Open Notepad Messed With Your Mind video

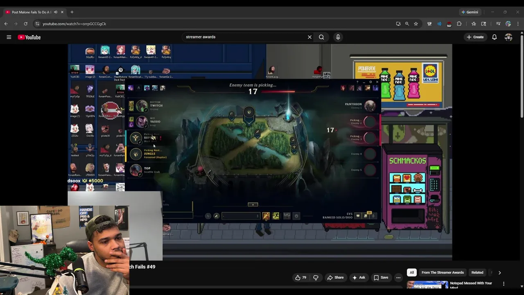point(471,285)
